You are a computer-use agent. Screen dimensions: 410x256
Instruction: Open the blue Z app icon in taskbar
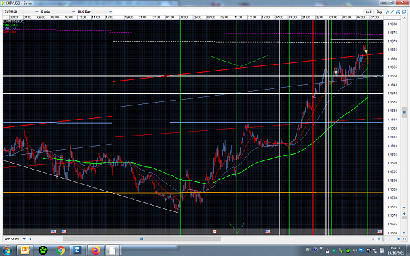pos(77,250)
